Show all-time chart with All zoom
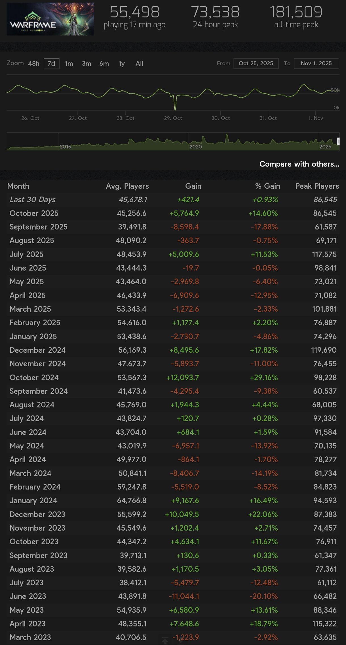This screenshot has height=645, width=346. [139, 63]
